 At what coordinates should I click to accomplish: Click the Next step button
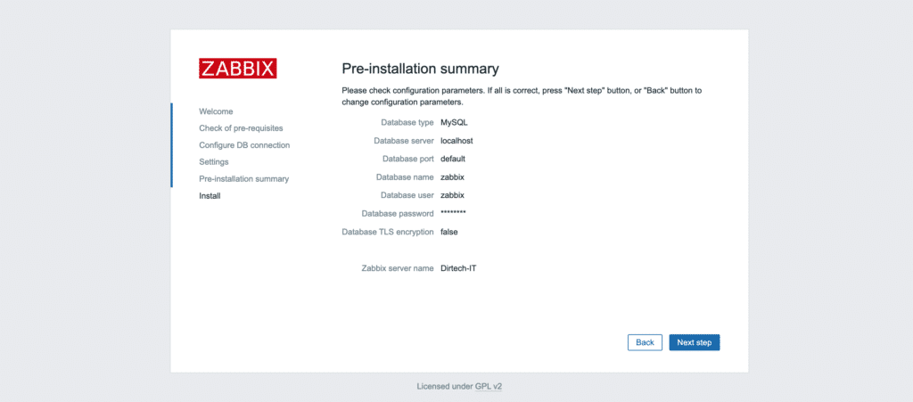[x=694, y=342]
